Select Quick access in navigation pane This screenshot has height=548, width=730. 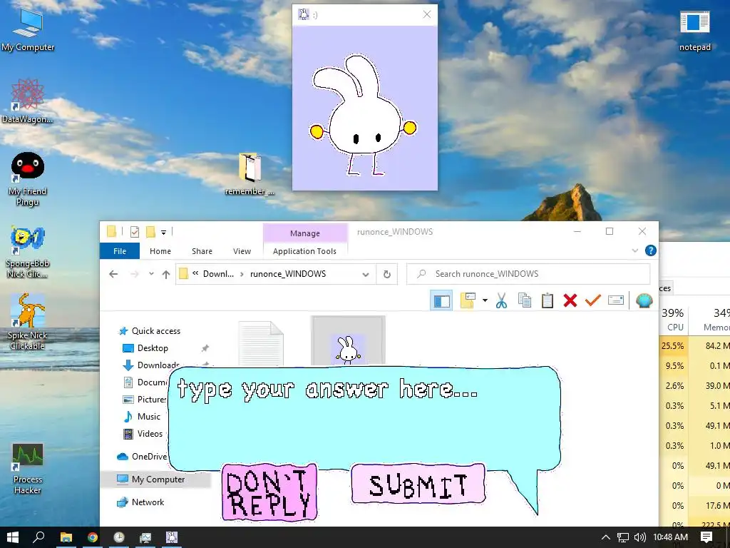pyautogui.click(x=150, y=331)
